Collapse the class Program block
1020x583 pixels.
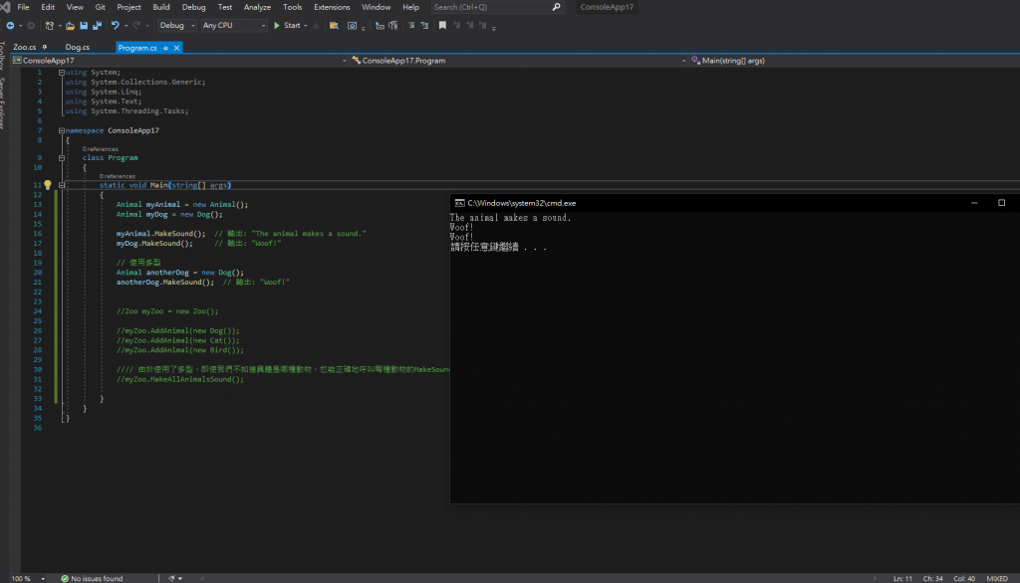61,158
